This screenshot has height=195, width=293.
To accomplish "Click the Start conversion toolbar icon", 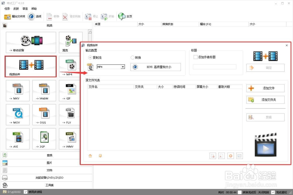I will [107, 17].
